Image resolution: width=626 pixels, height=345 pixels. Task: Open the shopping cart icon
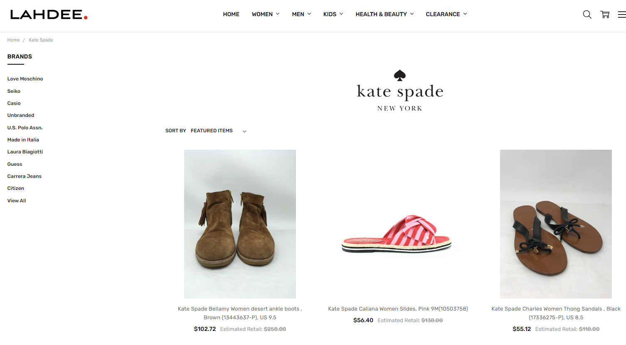click(x=605, y=15)
